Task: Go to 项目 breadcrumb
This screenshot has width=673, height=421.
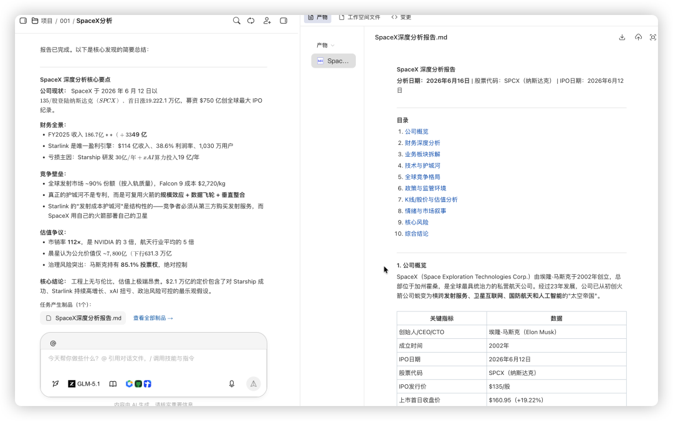Action: point(47,21)
